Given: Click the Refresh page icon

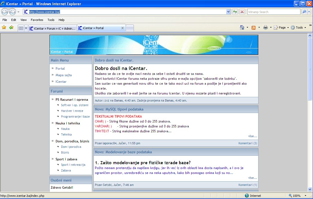Looking at the screenshot, I should 235,12.
